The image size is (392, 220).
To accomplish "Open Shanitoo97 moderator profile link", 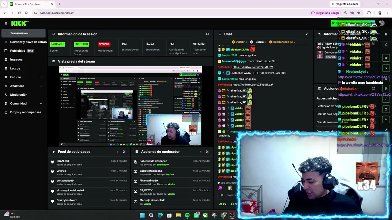I will coord(163,165).
